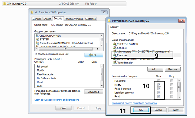Confirm the Permissions dialog with OK
This screenshot has height=118, width=195.
click(141, 110)
